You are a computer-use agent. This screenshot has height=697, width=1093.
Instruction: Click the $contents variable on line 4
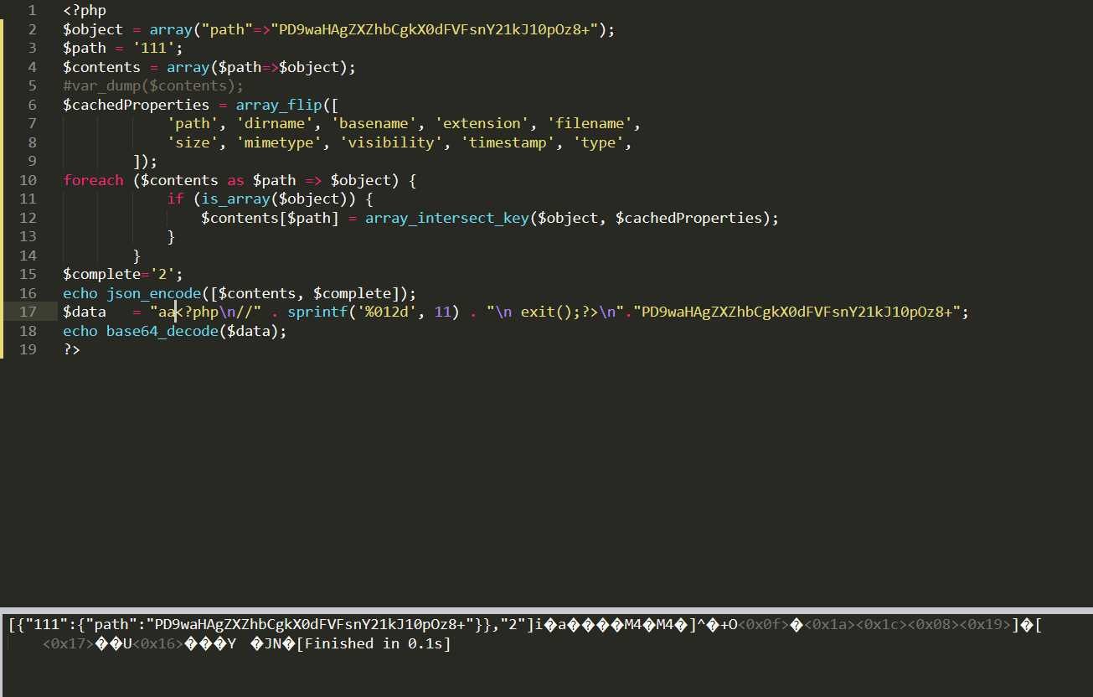pos(101,67)
